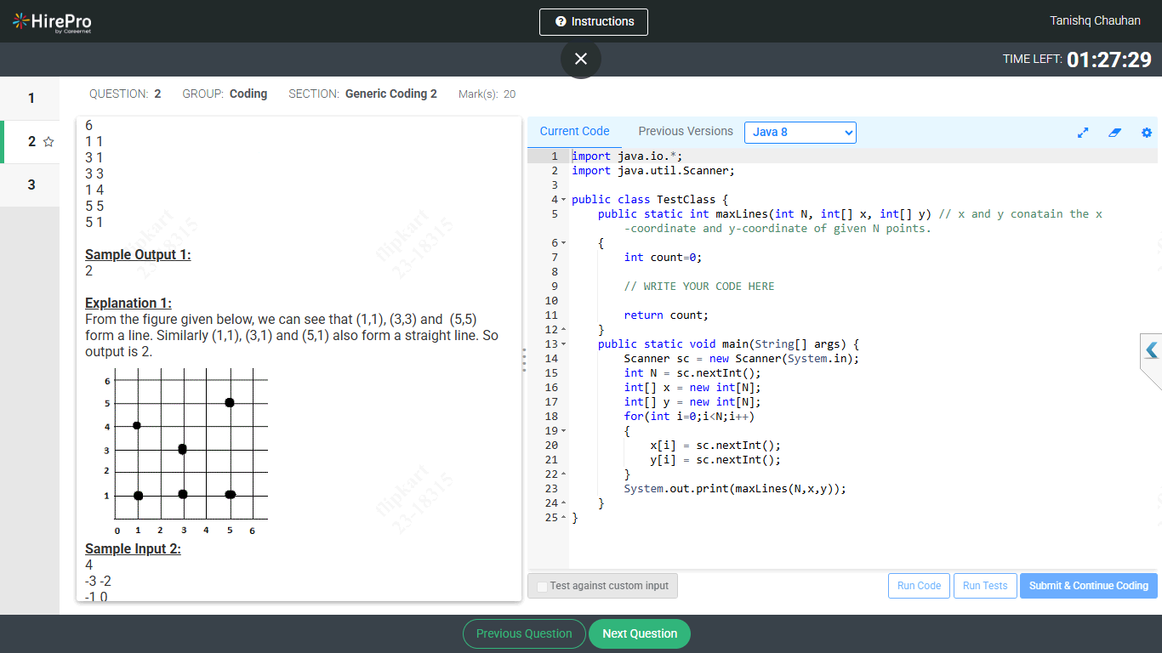Click 'System.out.print(maxLines(N,x,y));' line

[x=735, y=489]
